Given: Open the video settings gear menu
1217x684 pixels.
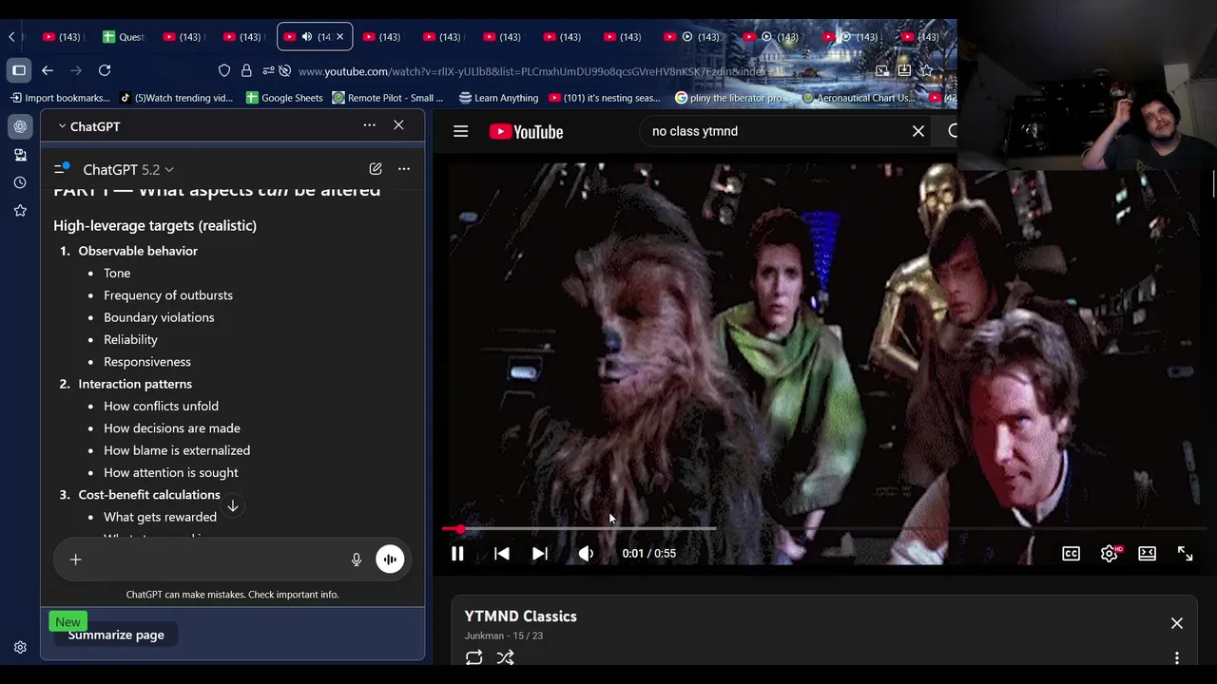Looking at the screenshot, I should coord(1109,554).
